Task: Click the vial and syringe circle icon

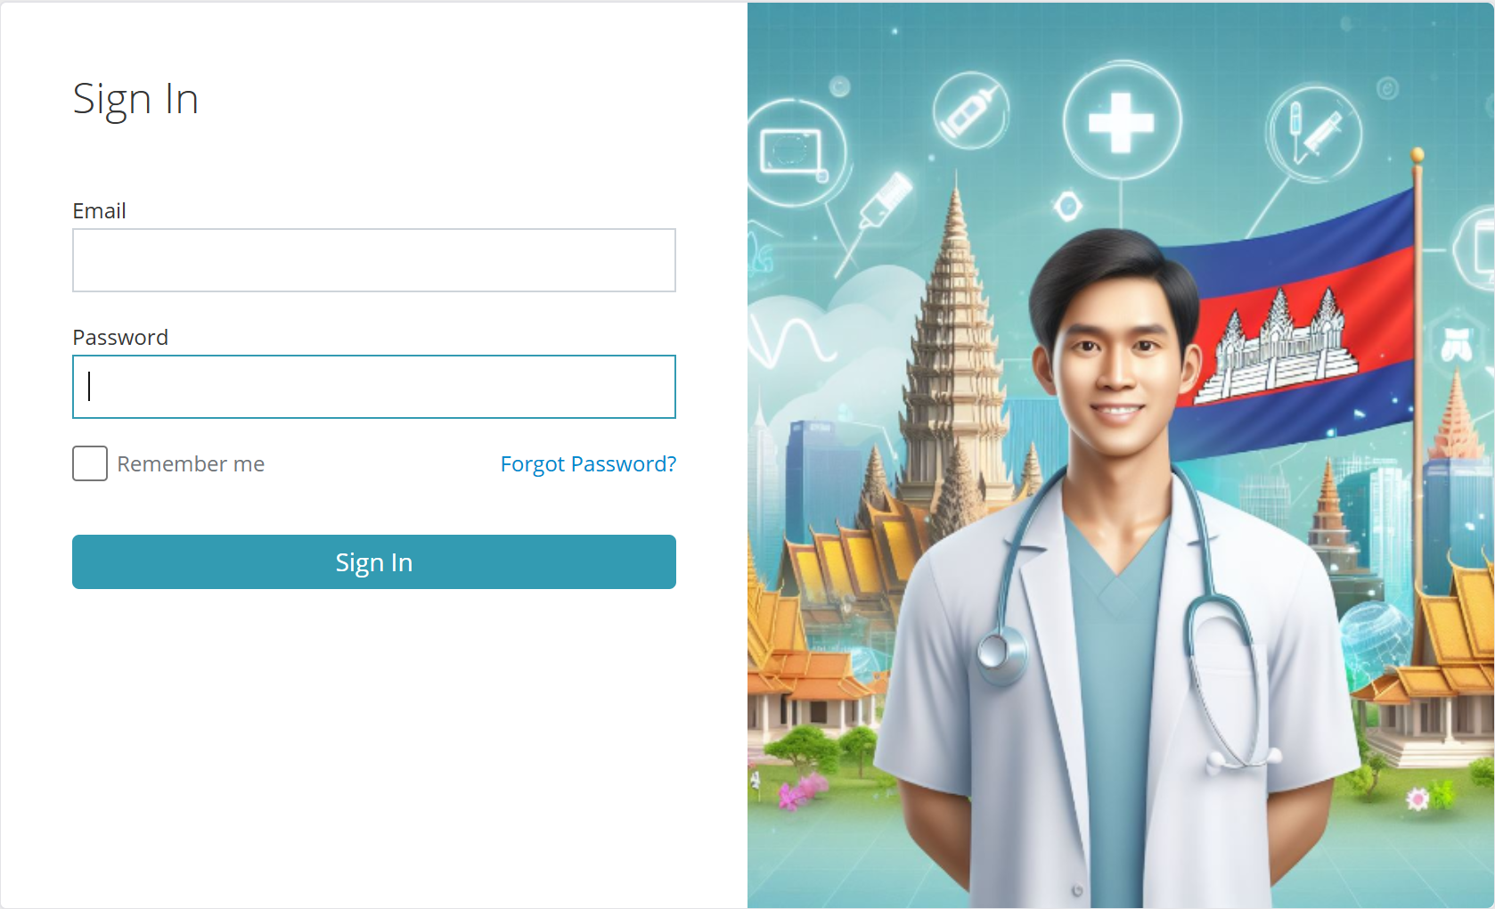Action: coord(1313,132)
